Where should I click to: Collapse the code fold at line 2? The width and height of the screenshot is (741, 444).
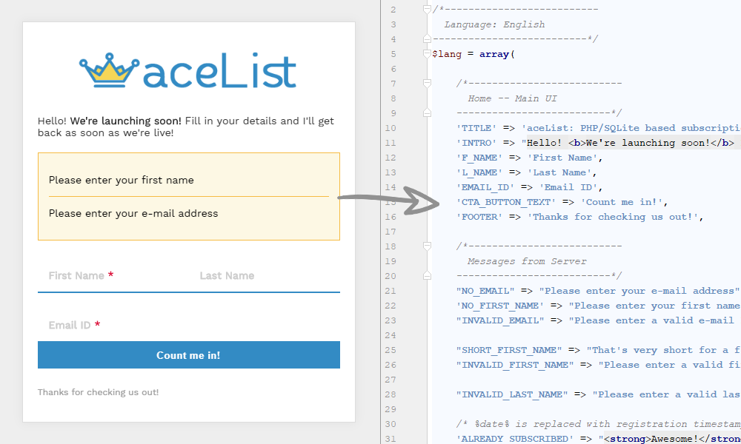coord(427,10)
